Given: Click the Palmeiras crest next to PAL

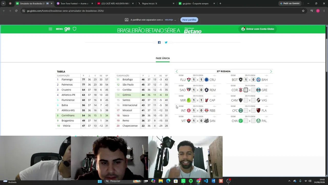Looking at the screenshot, I should click(259, 121).
